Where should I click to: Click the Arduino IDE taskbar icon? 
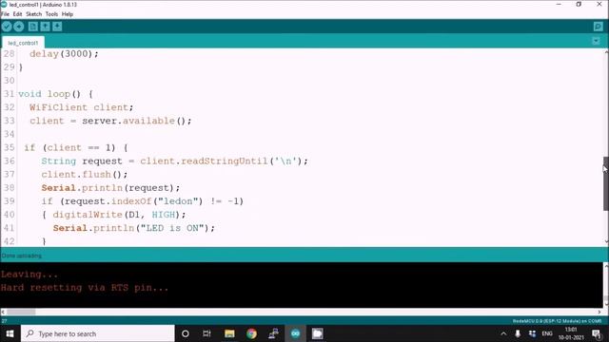(296, 333)
